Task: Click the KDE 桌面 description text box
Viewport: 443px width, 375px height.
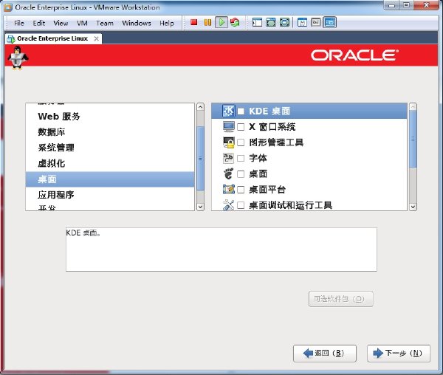Action: [221, 250]
